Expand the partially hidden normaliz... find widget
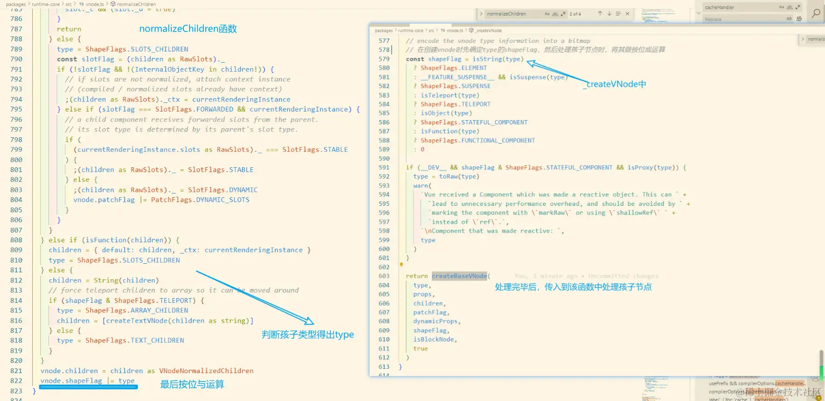 click(x=804, y=39)
